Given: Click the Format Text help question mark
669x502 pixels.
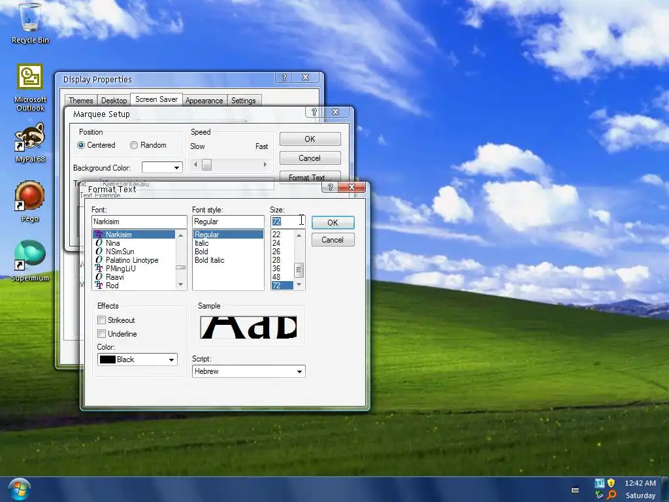Looking at the screenshot, I should pyautogui.click(x=330, y=187).
